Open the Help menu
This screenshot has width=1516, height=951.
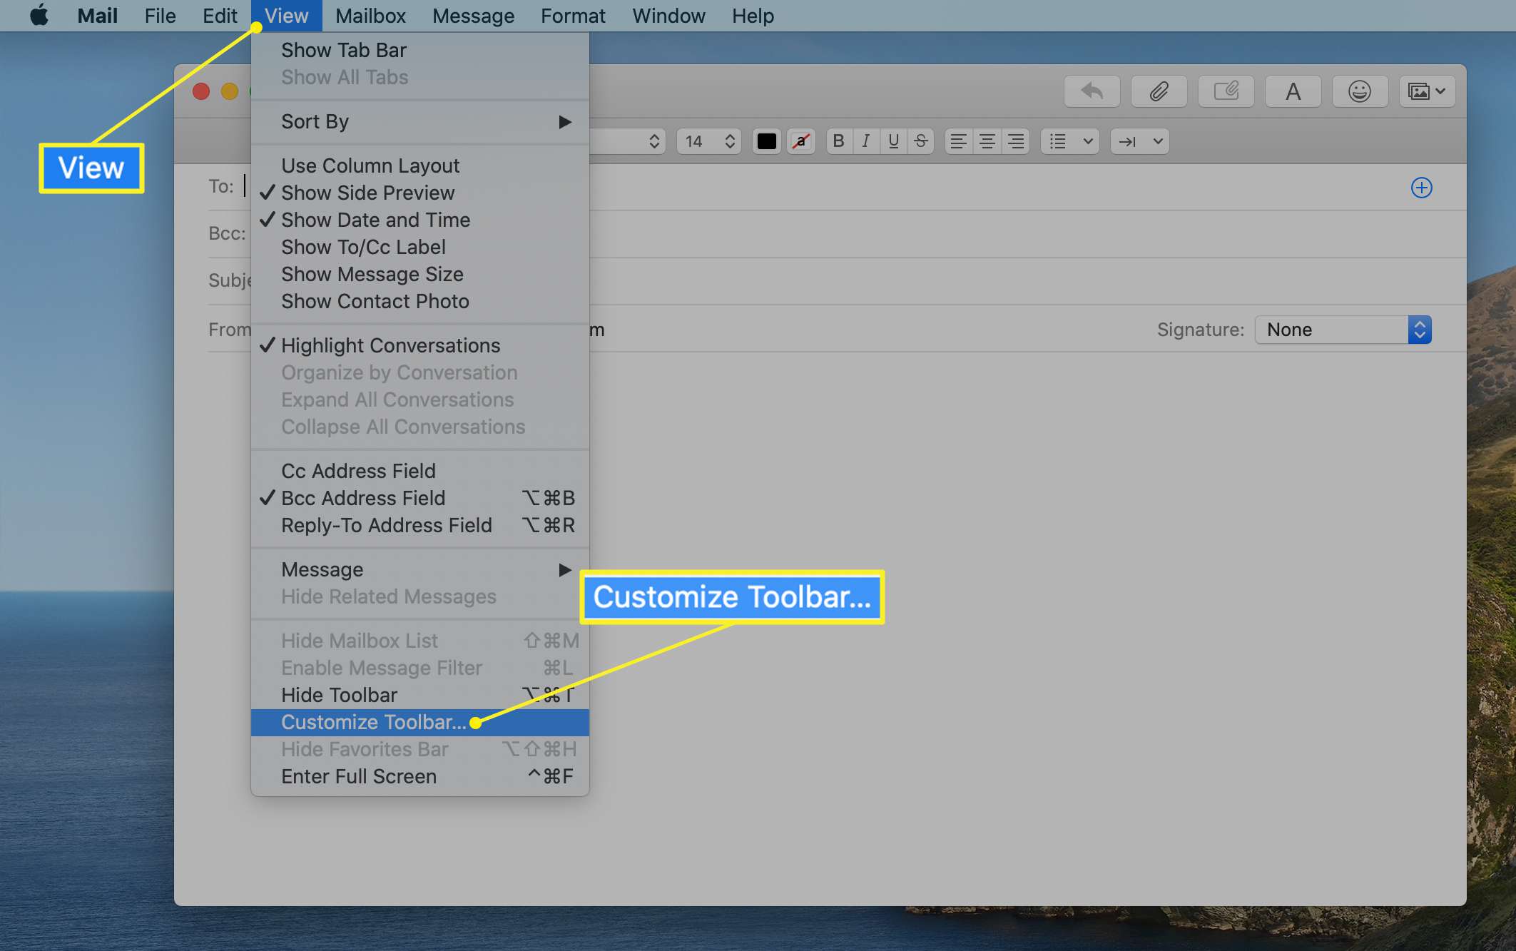click(x=753, y=15)
